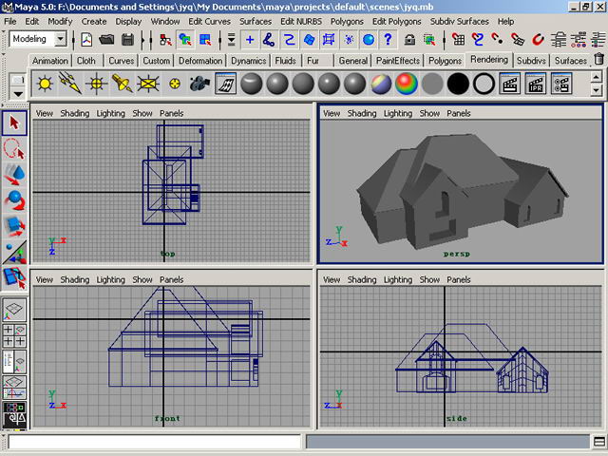Select the arrow Select tool

coord(13,123)
